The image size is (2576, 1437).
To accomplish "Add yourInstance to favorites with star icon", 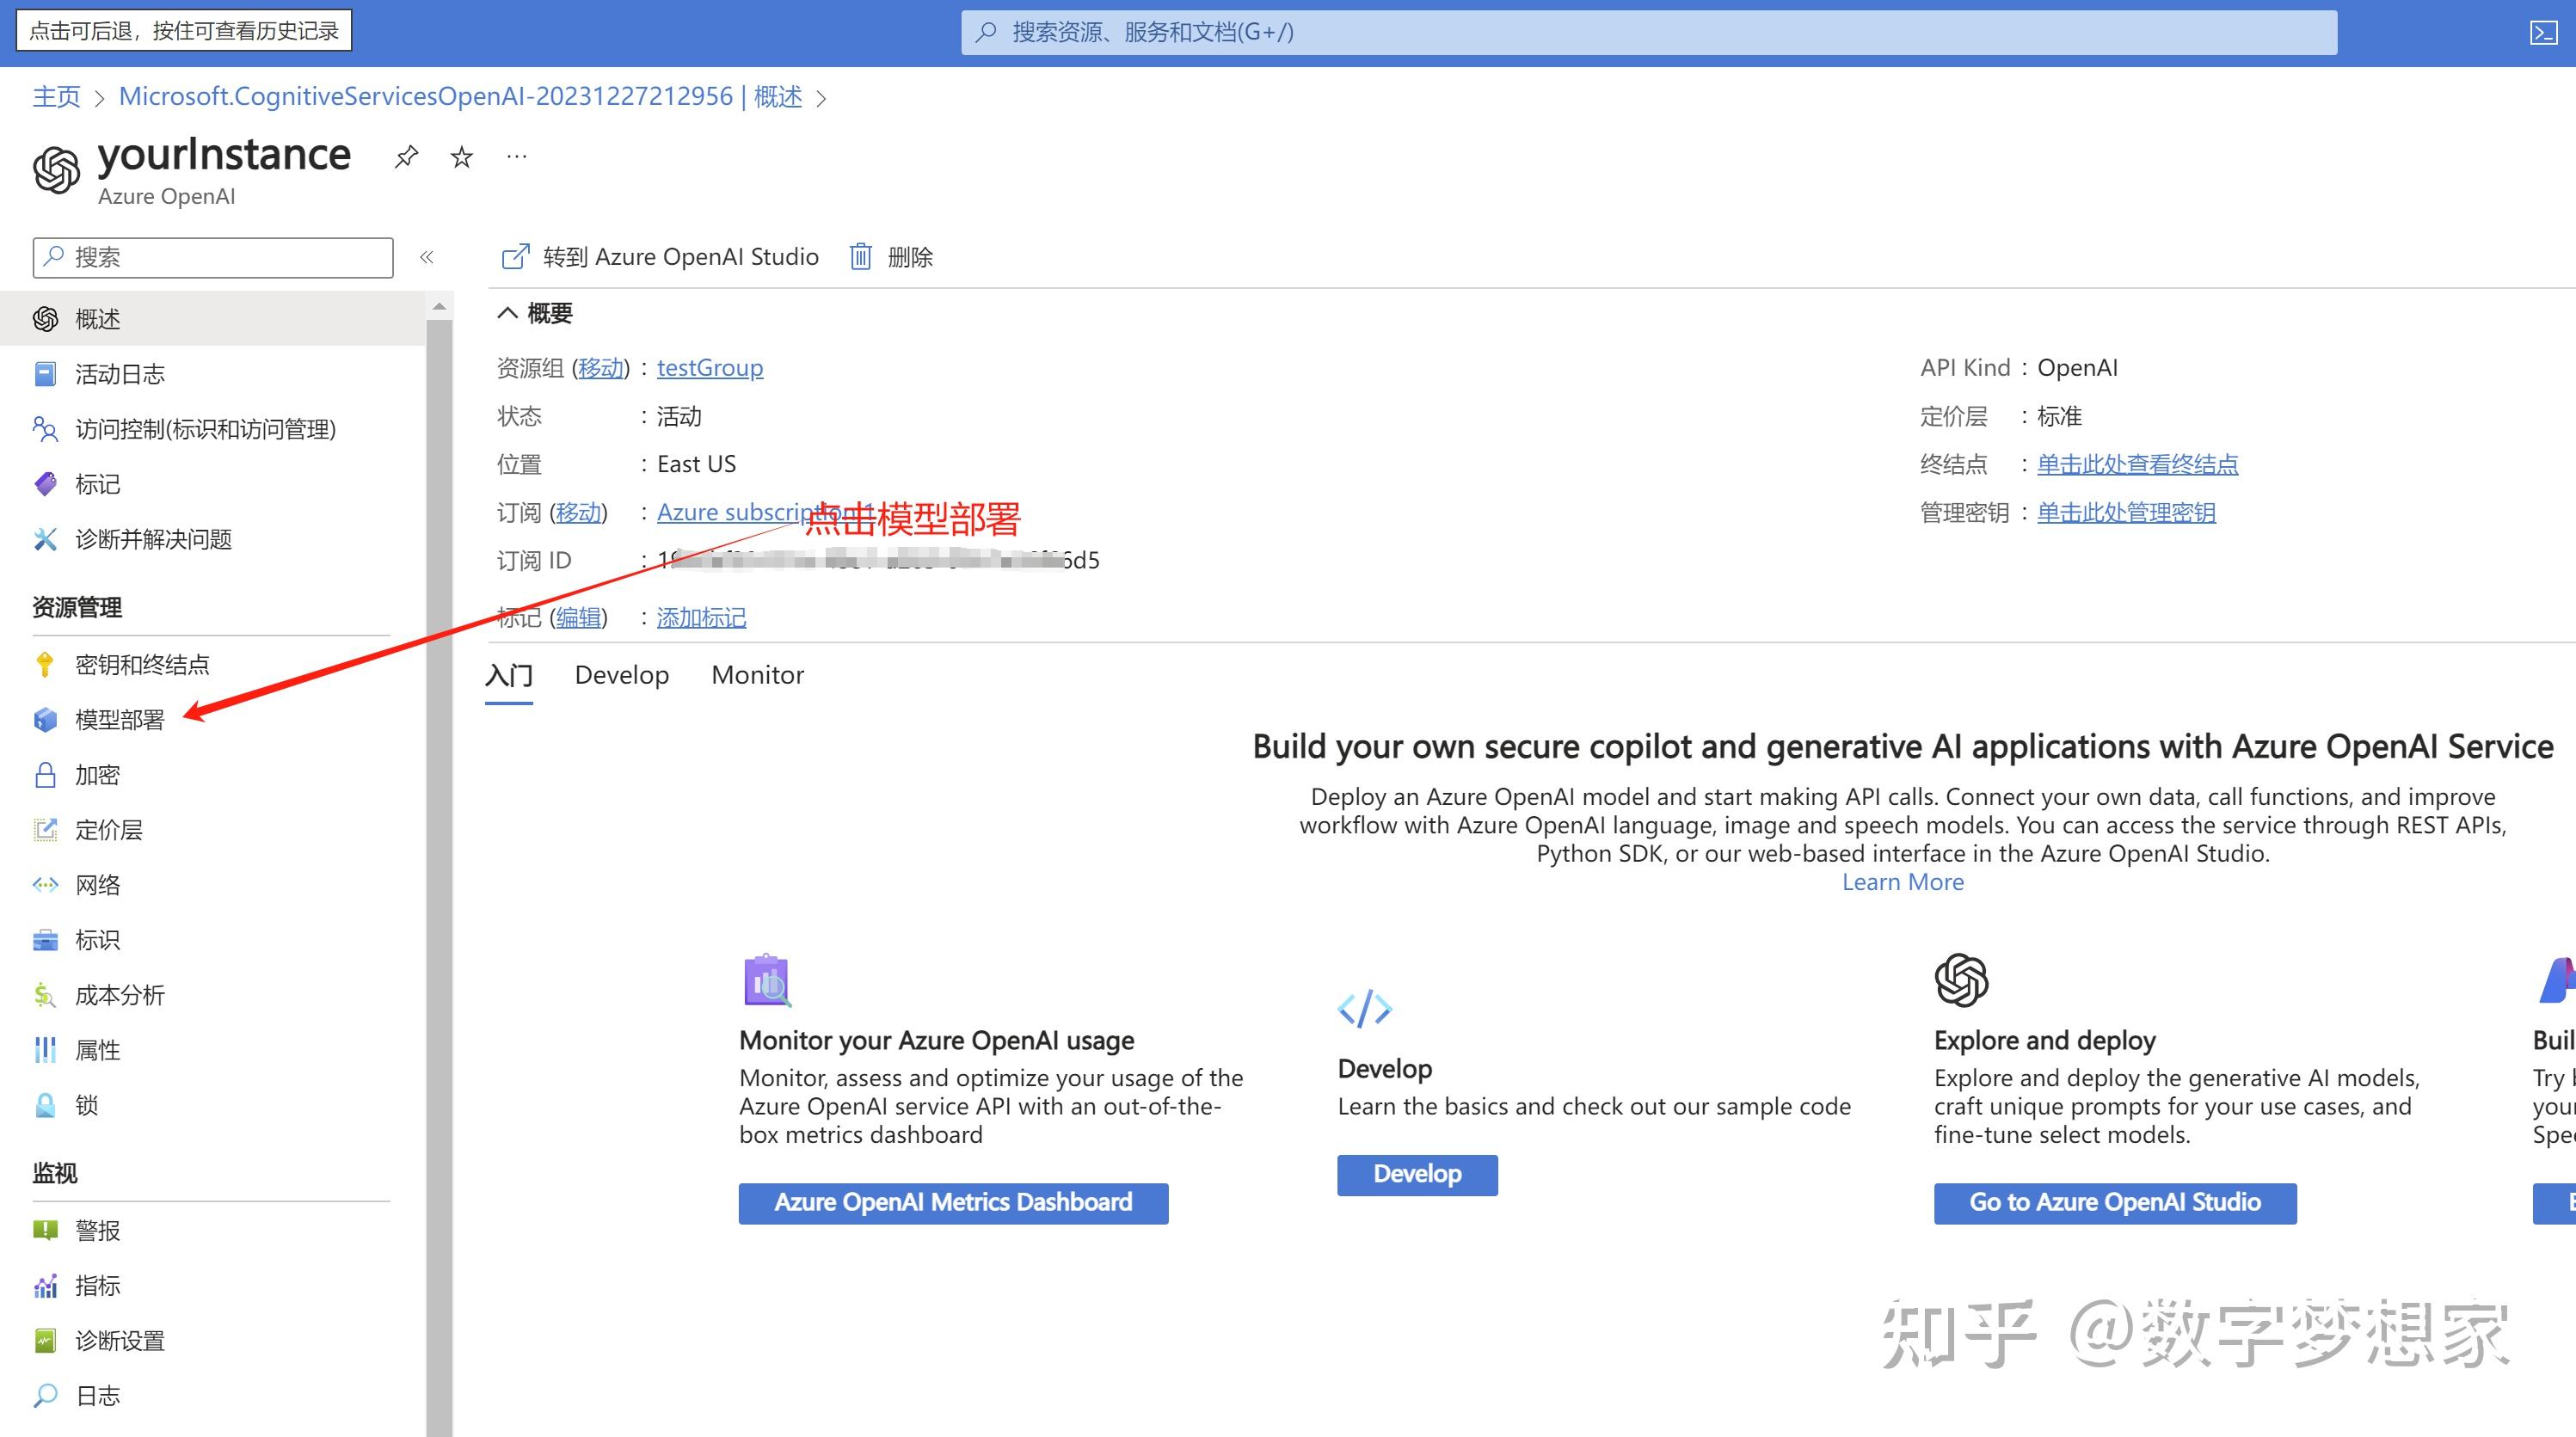I will click(x=460, y=155).
